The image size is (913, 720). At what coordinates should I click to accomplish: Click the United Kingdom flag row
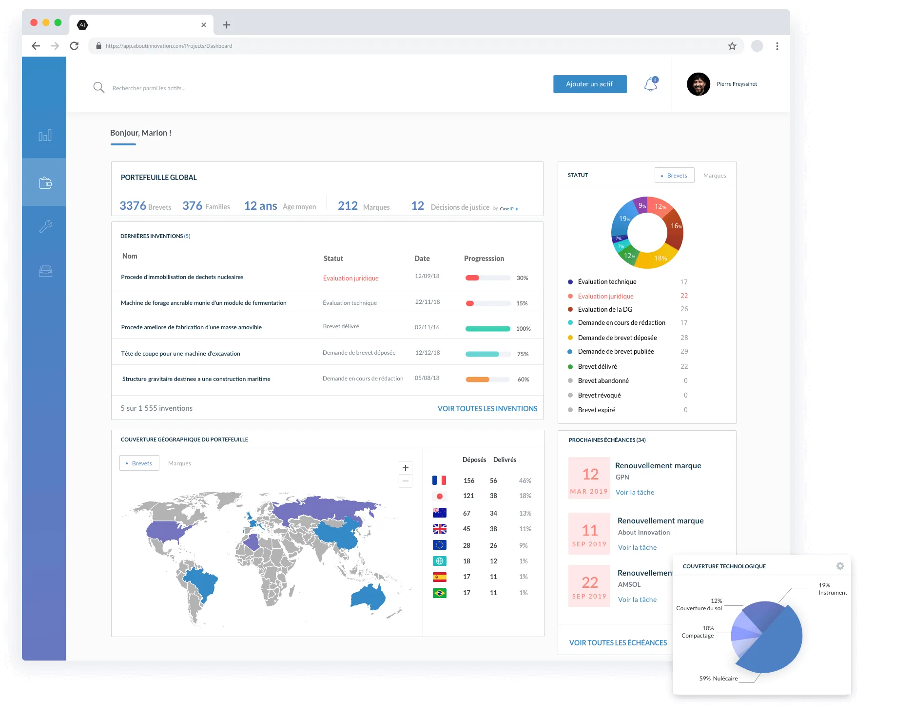coord(482,529)
